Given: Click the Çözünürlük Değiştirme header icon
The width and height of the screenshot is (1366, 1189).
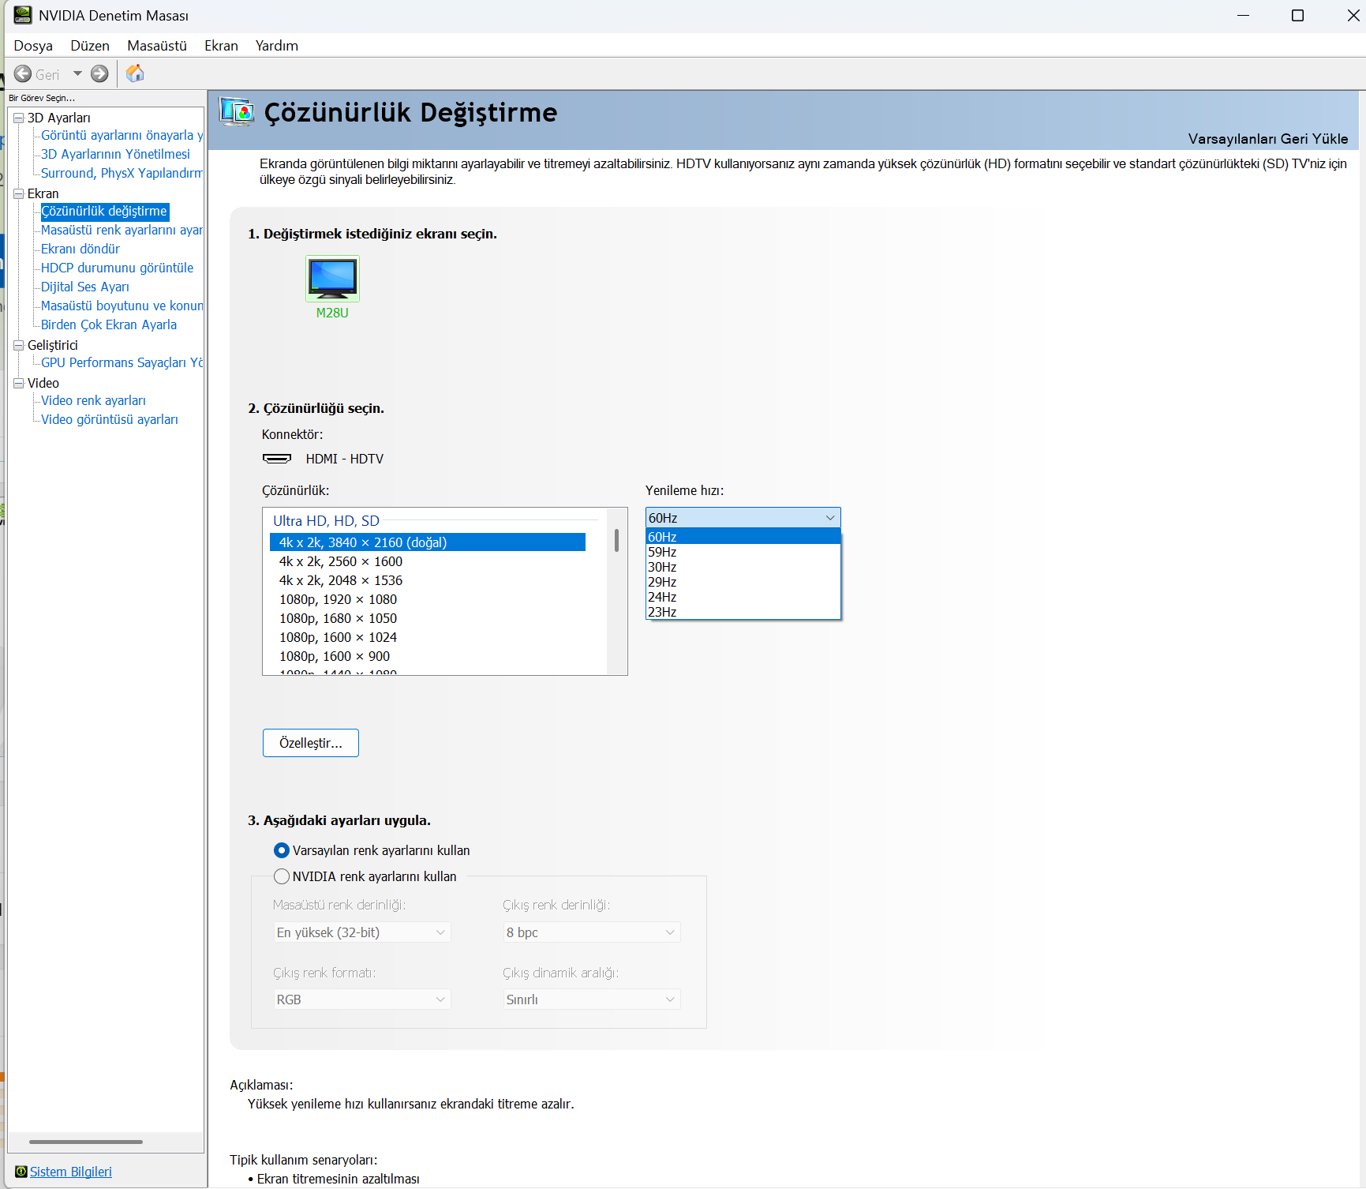Looking at the screenshot, I should (x=237, y=112).
